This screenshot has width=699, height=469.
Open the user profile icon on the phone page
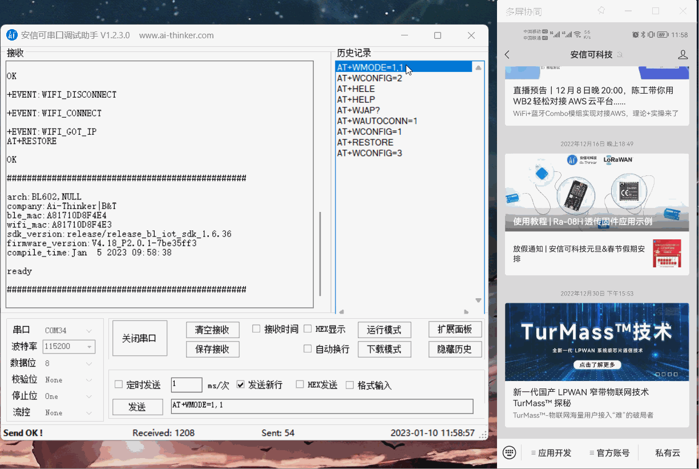683,54
